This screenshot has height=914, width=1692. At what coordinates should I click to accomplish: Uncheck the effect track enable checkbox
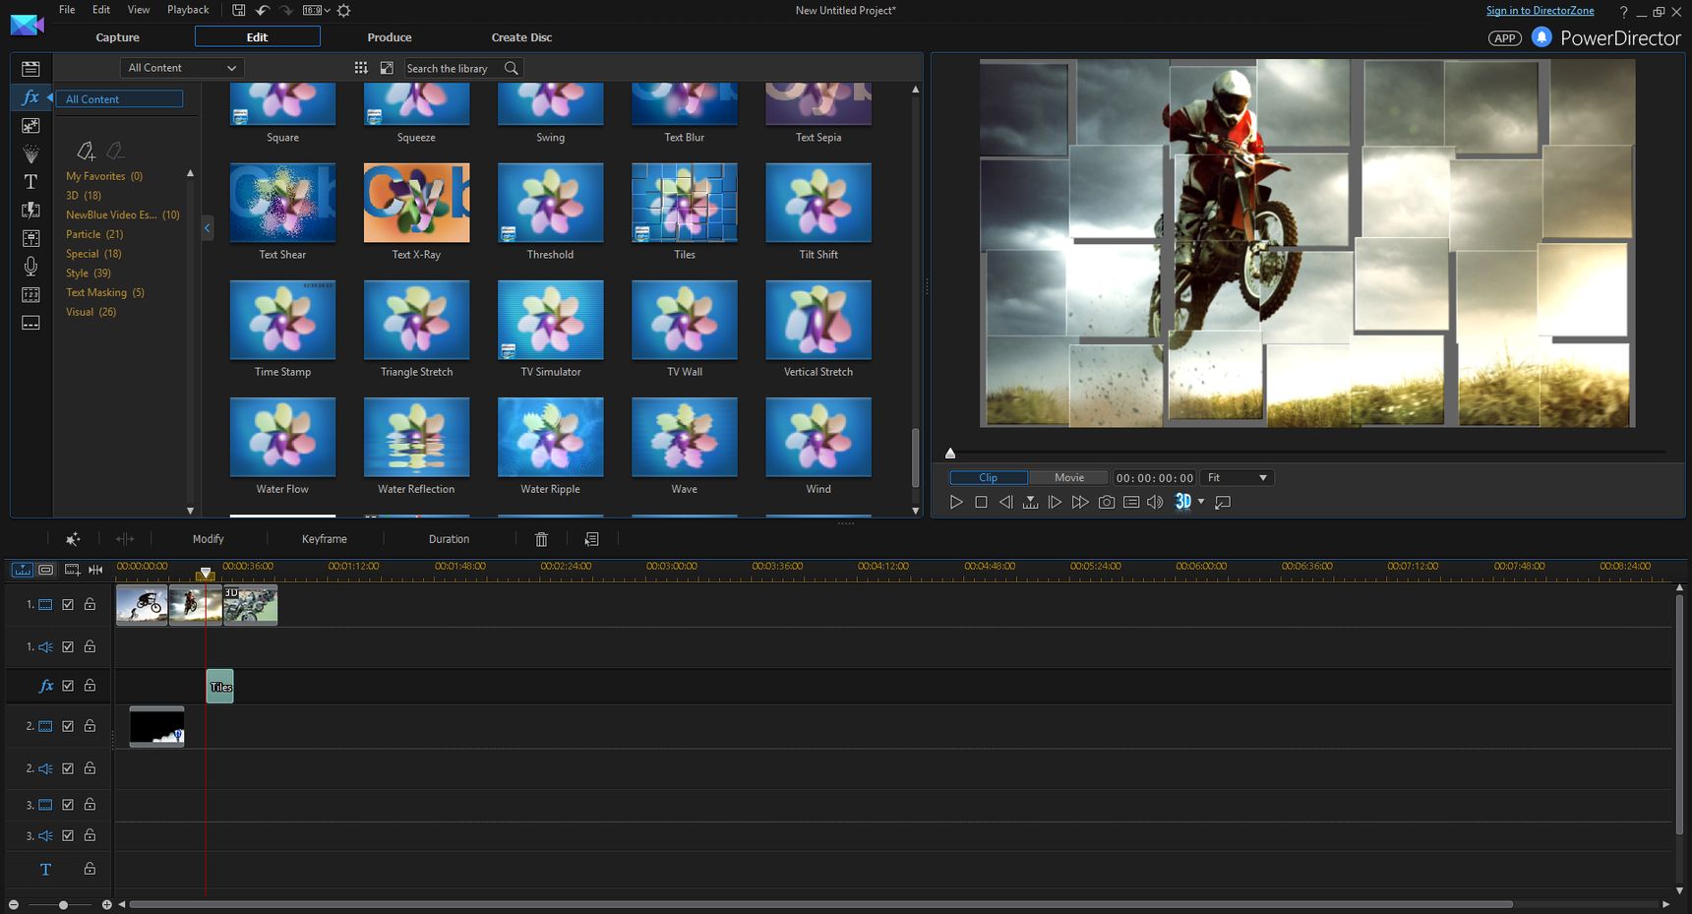[x=68, y=686]
